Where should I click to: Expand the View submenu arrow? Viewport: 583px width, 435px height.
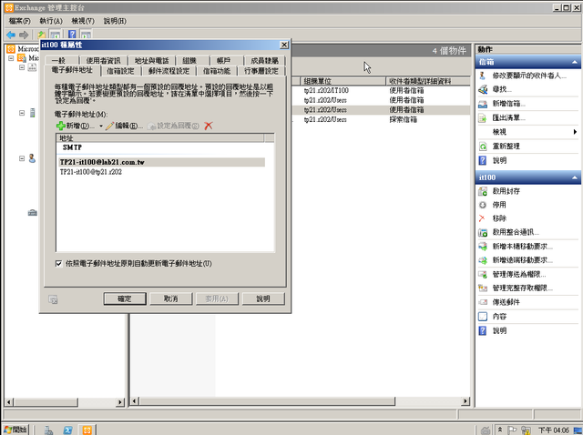tap(575, 132)
